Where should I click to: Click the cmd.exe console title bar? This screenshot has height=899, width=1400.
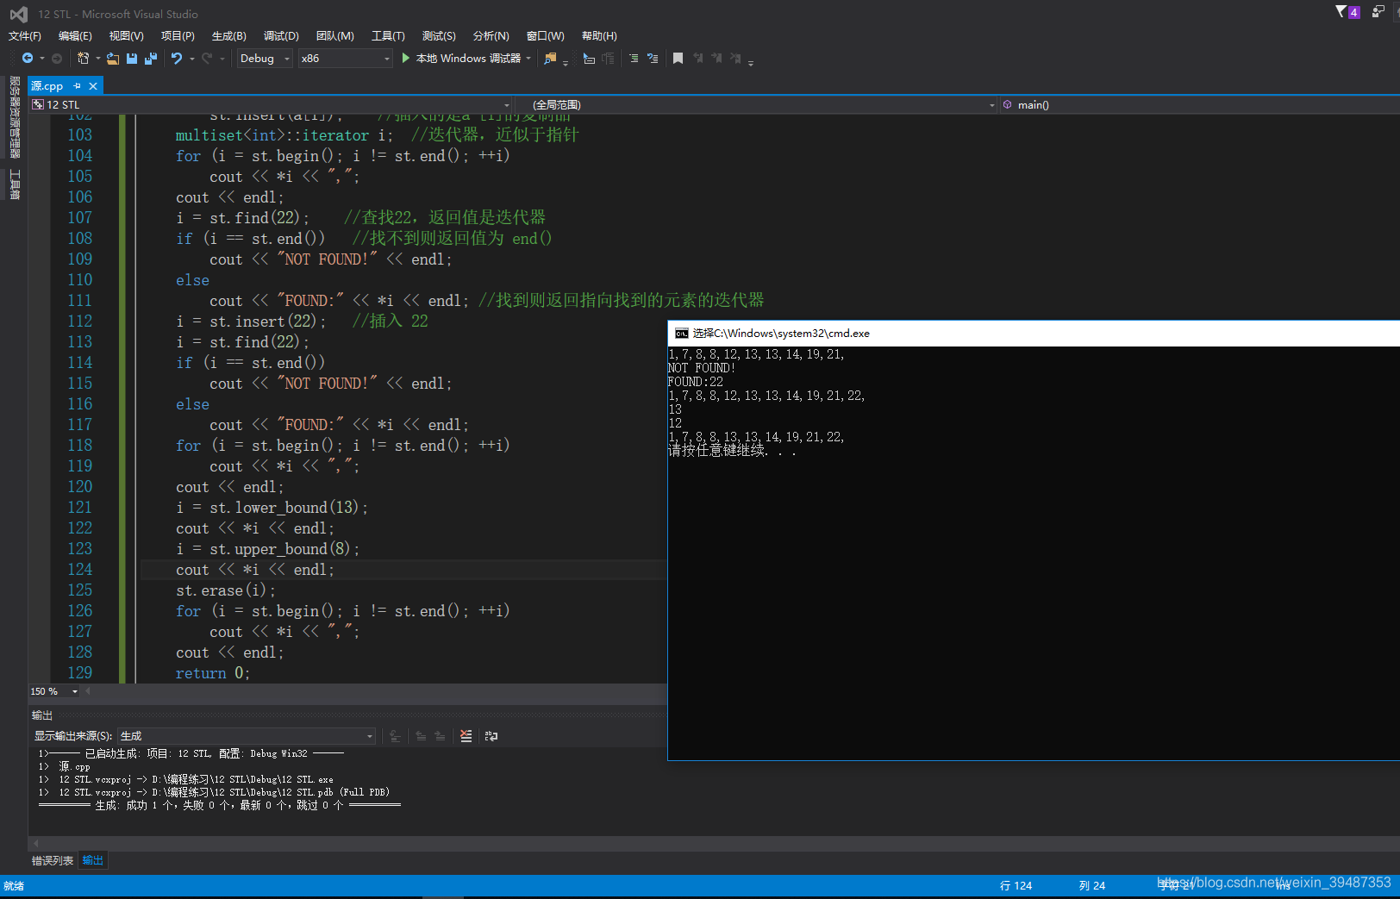1034,334
